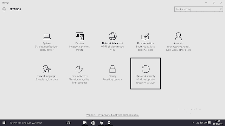Show hidden system tray icons
Viewport: 225px width, 126px height.
(193, 123)
